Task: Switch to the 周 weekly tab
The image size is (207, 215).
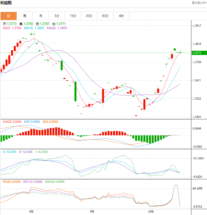Action: (25, 16)
